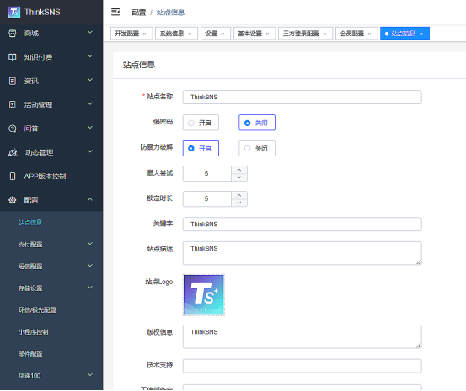466x391 pixels.
Task: Expand the 存储设置 submenu chevron
Action: (x=90, y=288)
